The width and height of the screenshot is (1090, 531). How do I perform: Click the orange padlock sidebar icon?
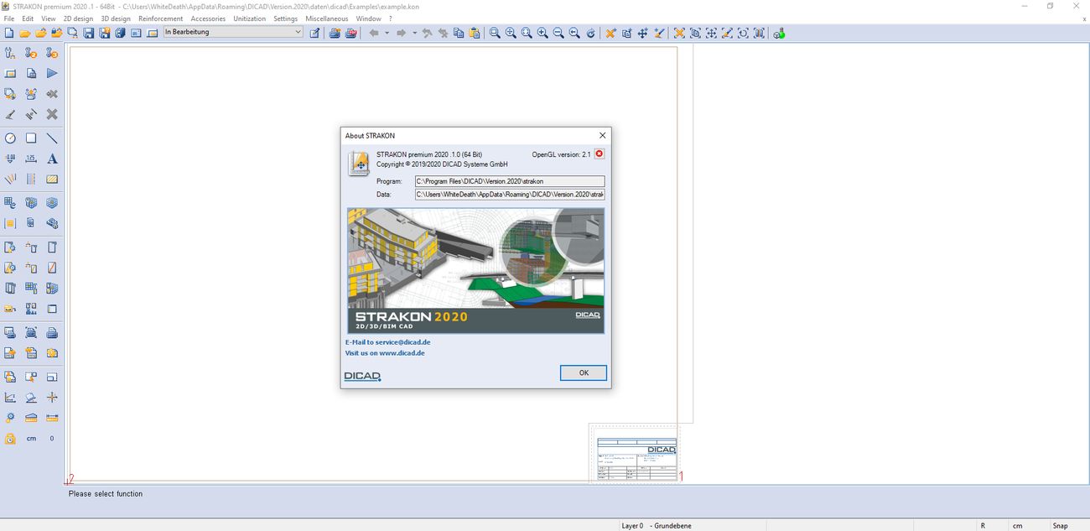(x=10, y=438)
